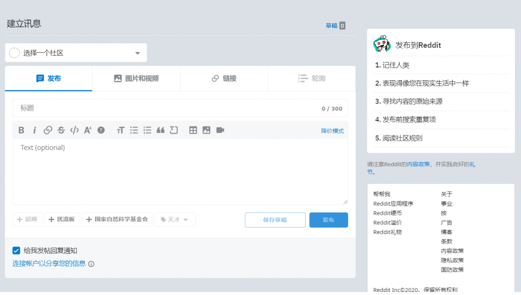Open the 草稿 drafts link
Image resolution: width=521 pixels, height=295 pixels.
coord(332,25)
